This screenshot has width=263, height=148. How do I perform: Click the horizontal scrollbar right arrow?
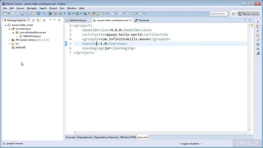point(245,133)
